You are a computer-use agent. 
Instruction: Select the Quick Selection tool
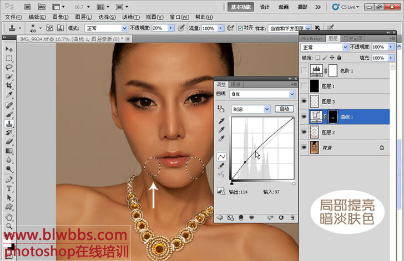(9, 76)
